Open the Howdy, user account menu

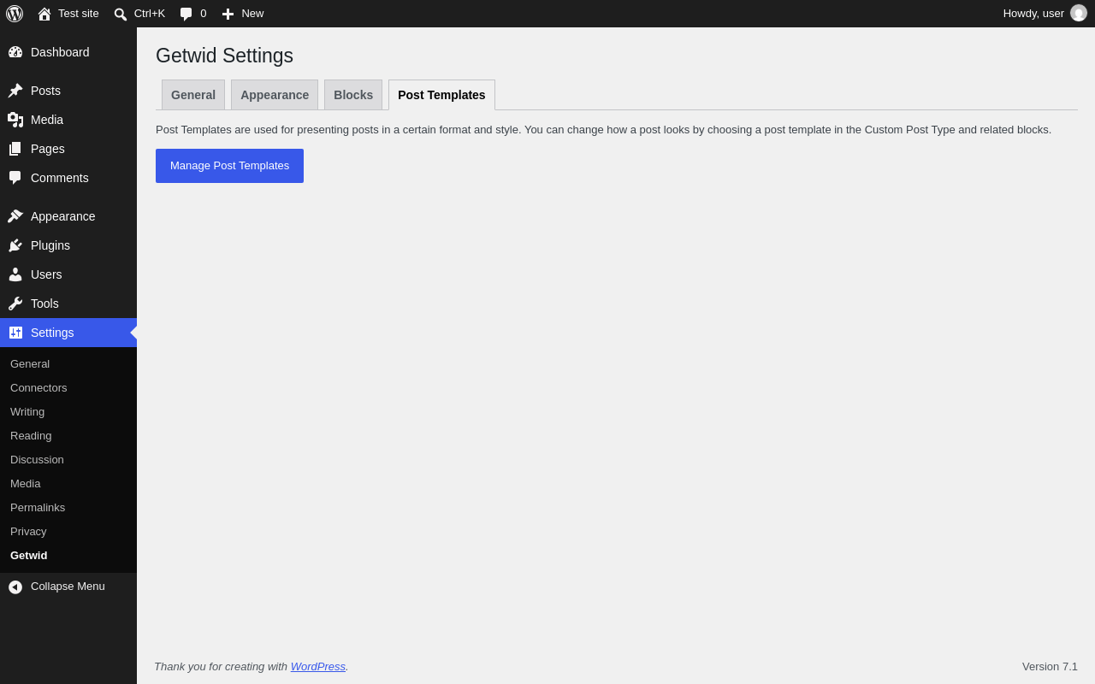click(x=1045, y=14)
